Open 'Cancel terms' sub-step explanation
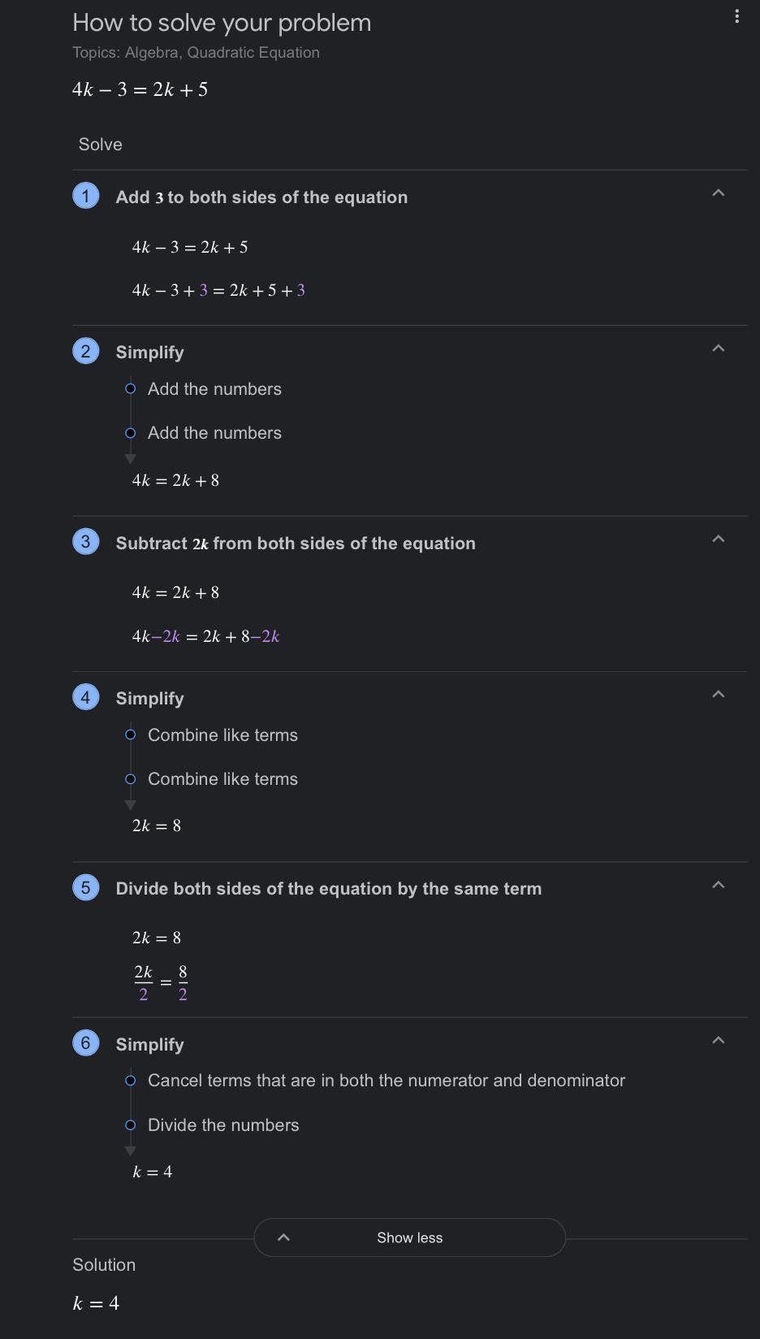This screenshot has height=1339, width=760. [x=386, y=1081]
